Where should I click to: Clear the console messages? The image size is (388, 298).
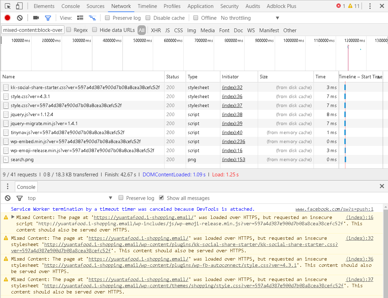coord(8,198)
